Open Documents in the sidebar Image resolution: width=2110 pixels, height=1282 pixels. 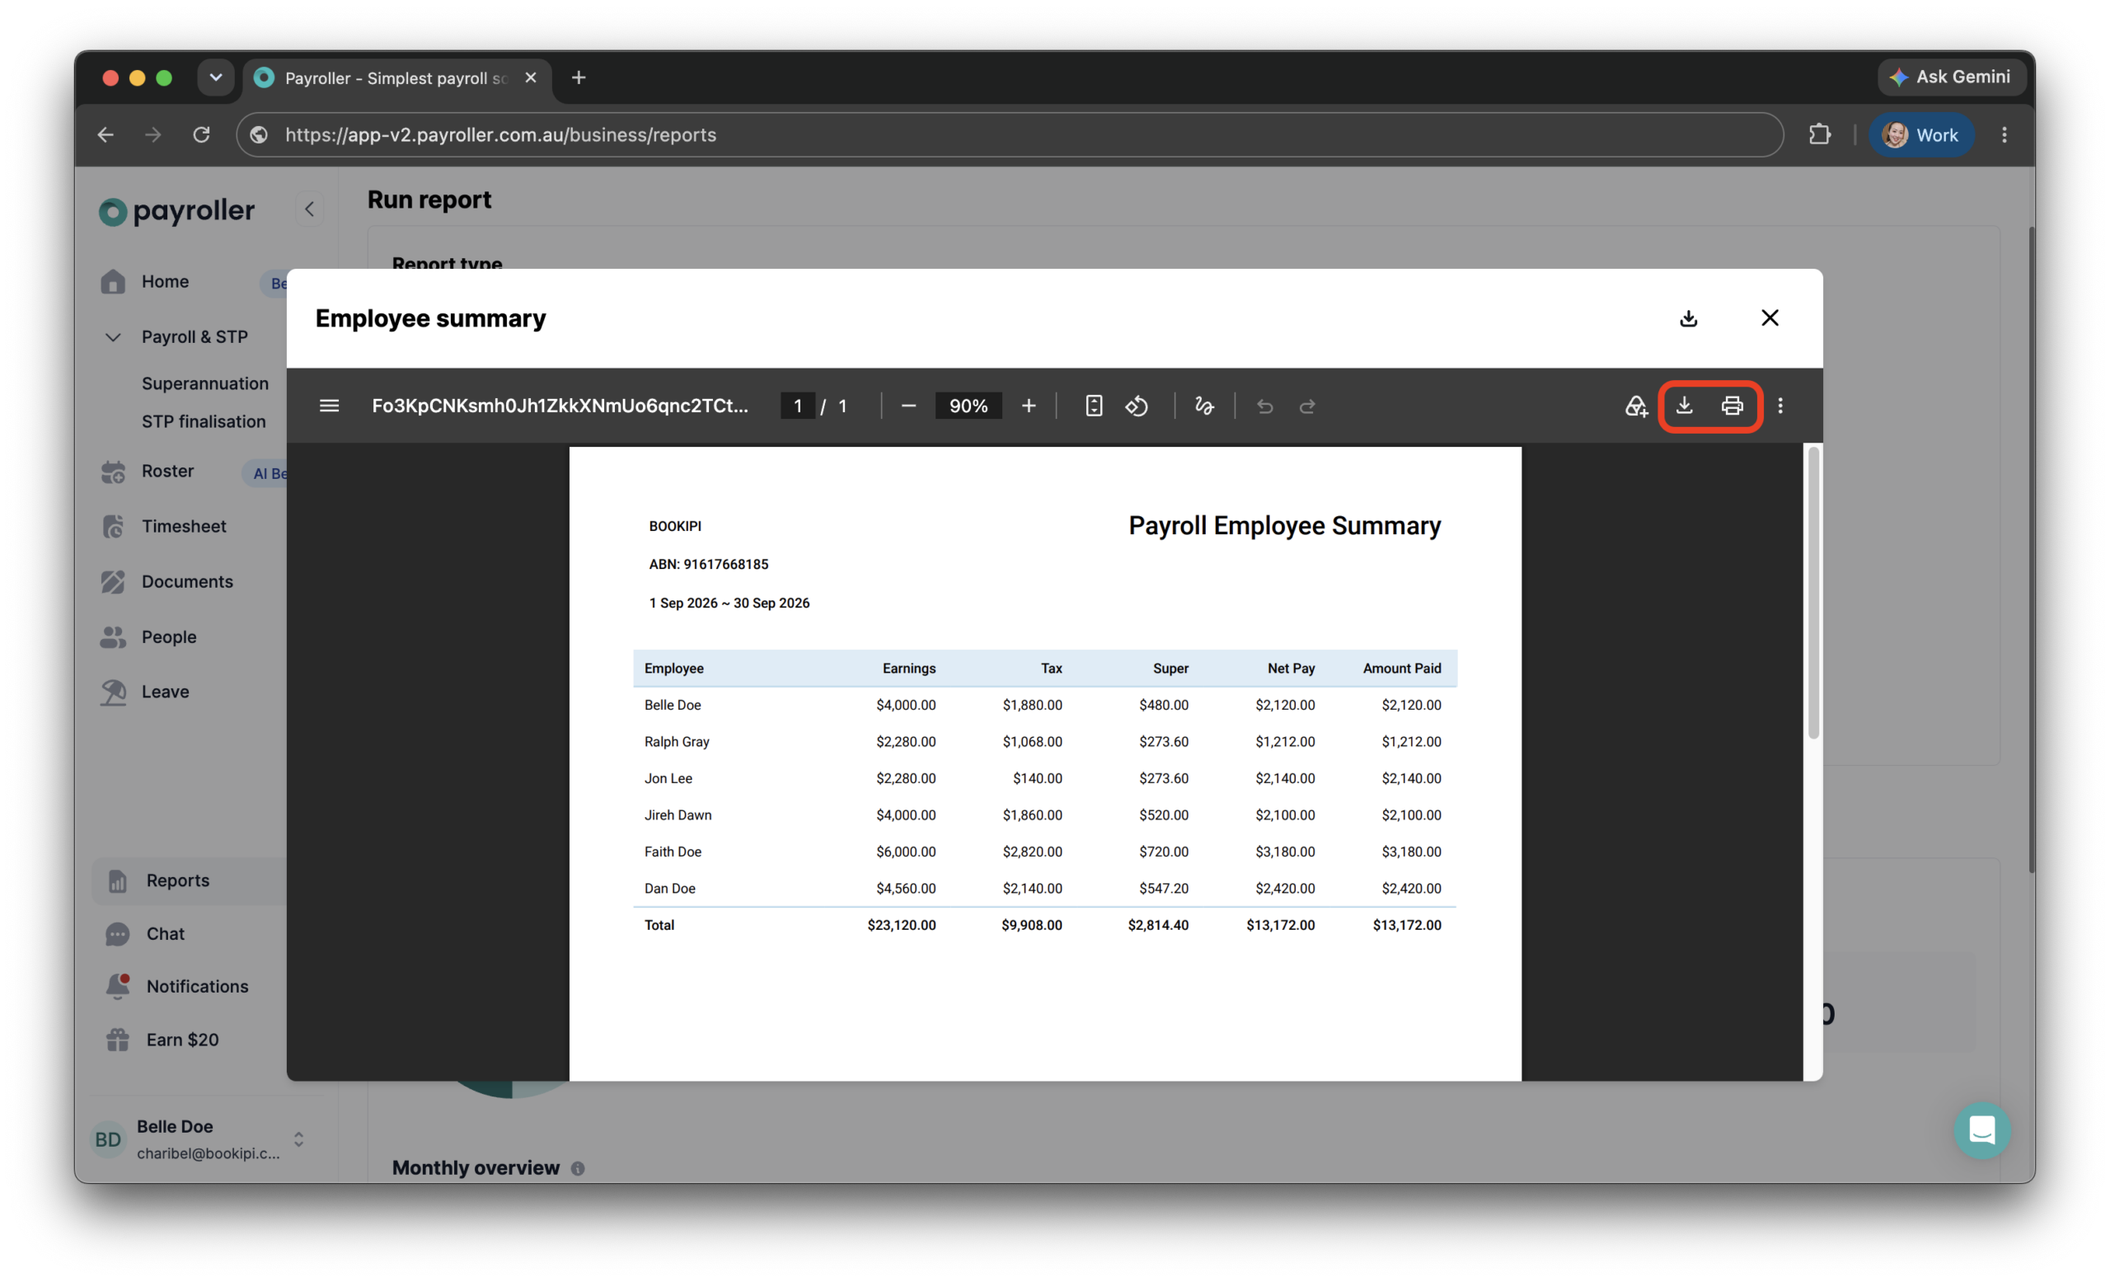(188, 581)
